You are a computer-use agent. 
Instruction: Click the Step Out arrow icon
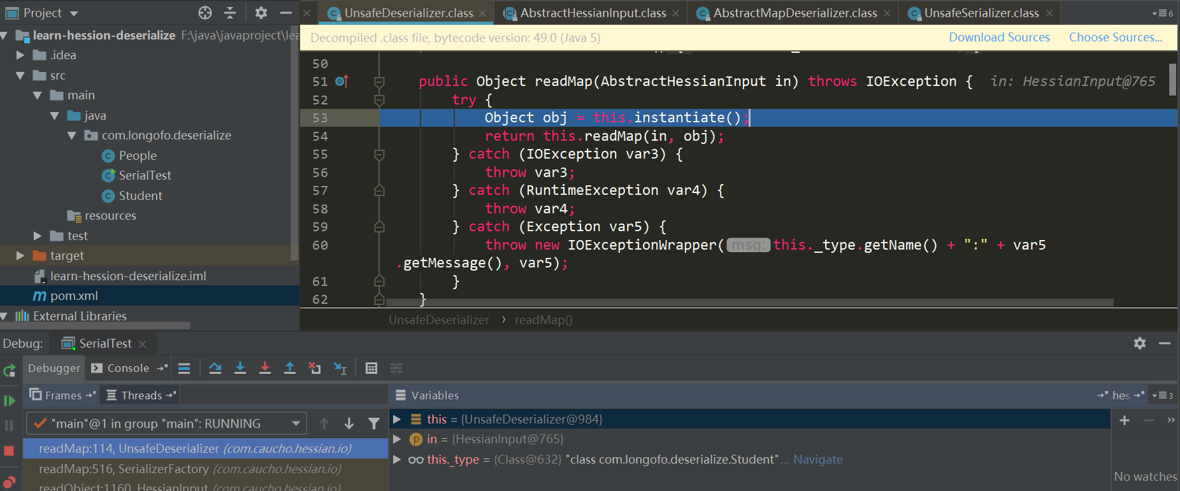[290, 368]
